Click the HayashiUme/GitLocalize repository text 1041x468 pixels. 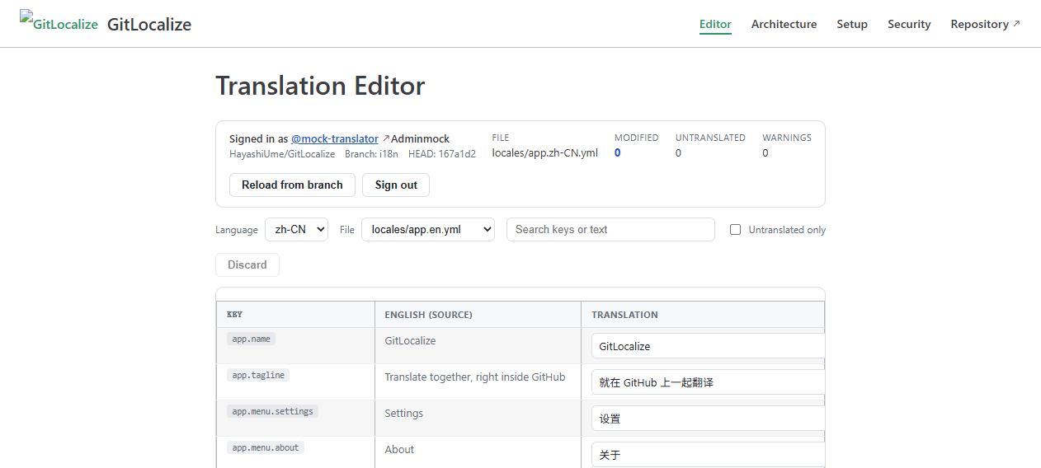click(x=282, y=154)
